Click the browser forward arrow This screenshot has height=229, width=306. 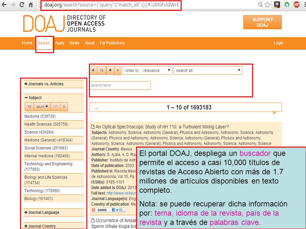click(13, 4)
